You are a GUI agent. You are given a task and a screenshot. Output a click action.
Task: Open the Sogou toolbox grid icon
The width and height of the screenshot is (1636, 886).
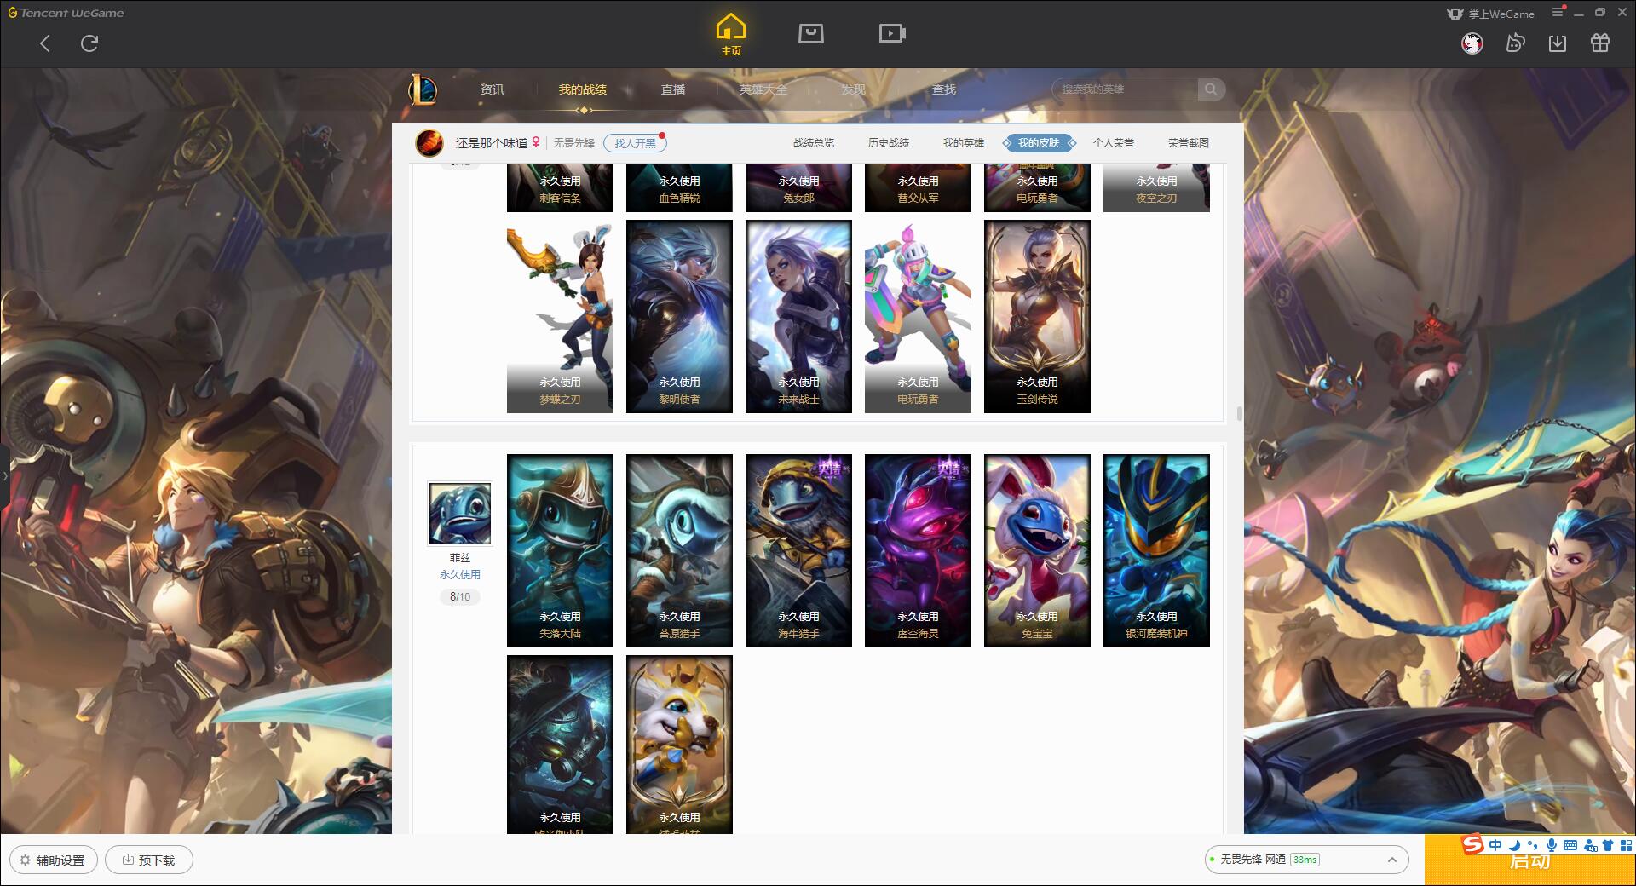(x=1627, y=845)
